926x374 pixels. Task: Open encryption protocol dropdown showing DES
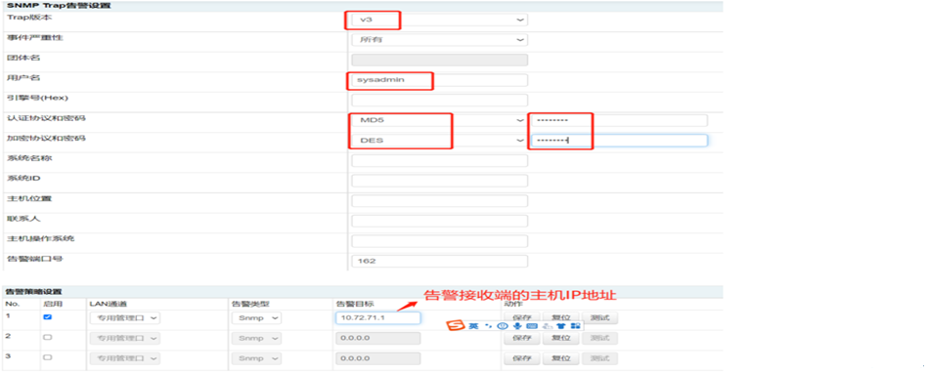[x=439, y=141]
